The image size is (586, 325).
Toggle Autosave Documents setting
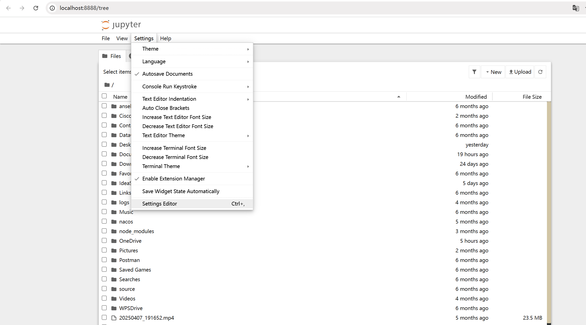click(x=192, y=74)
